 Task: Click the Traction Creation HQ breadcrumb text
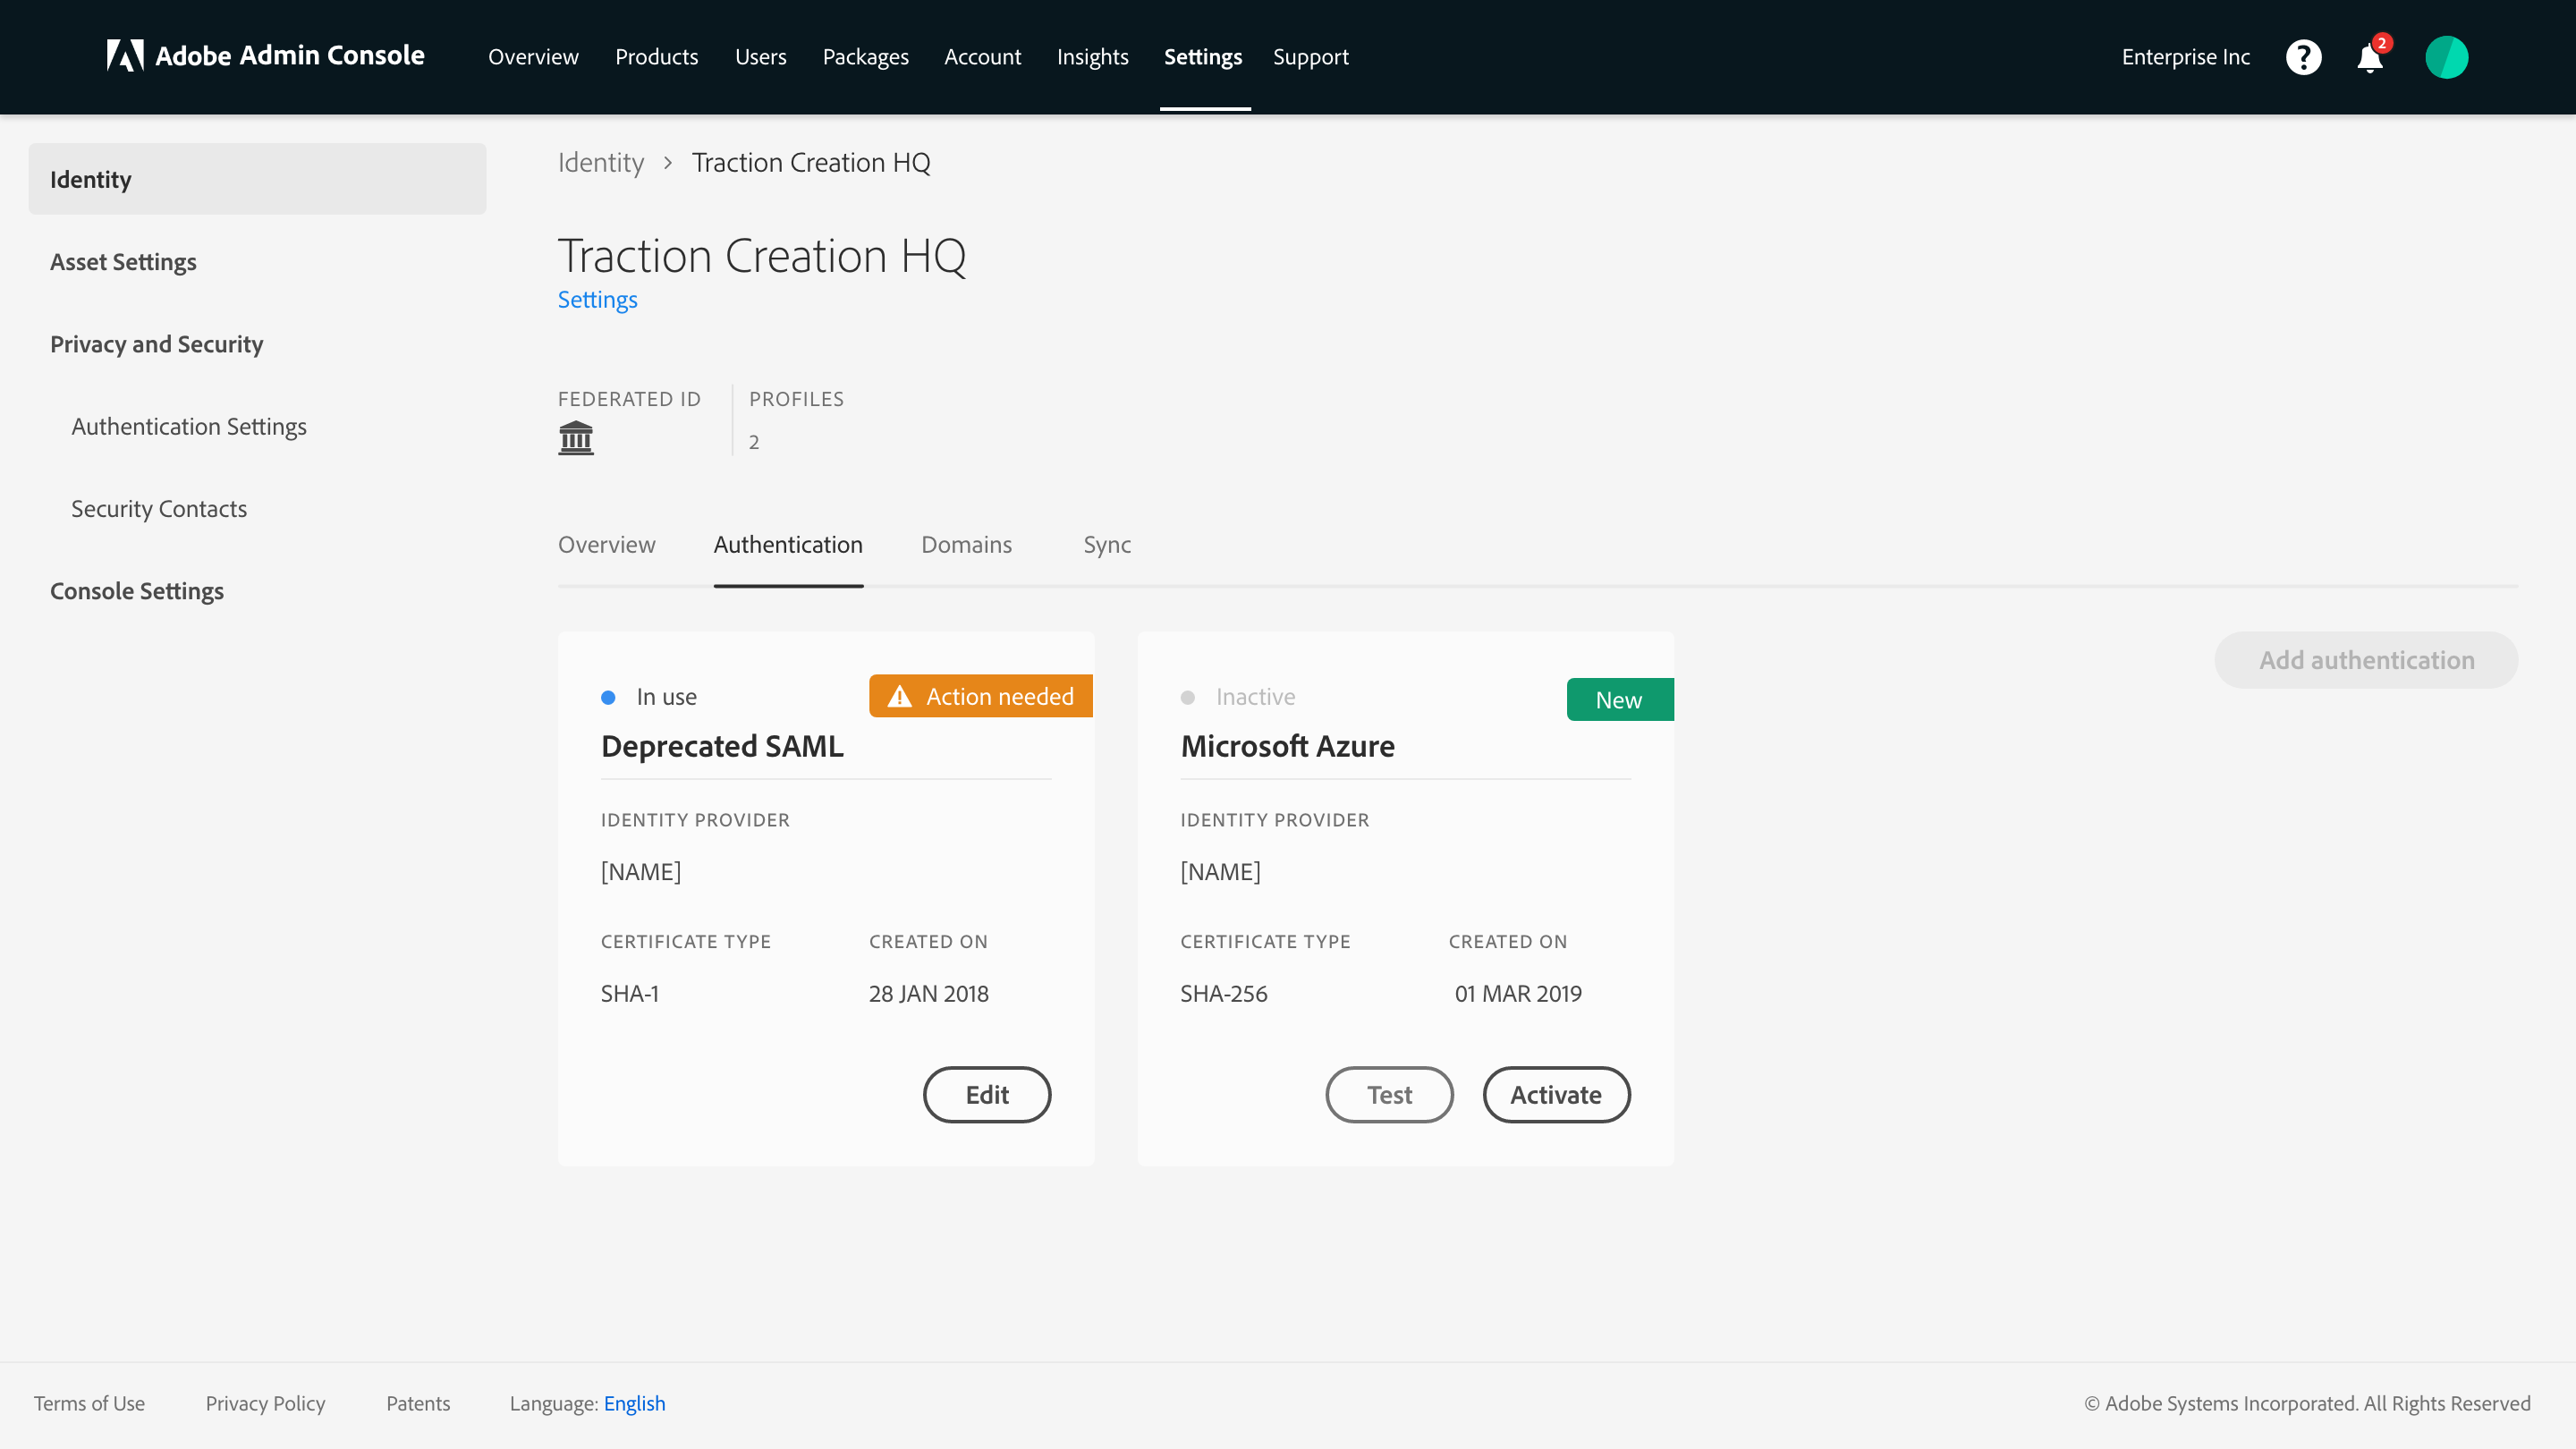click(x=811, y=162)
